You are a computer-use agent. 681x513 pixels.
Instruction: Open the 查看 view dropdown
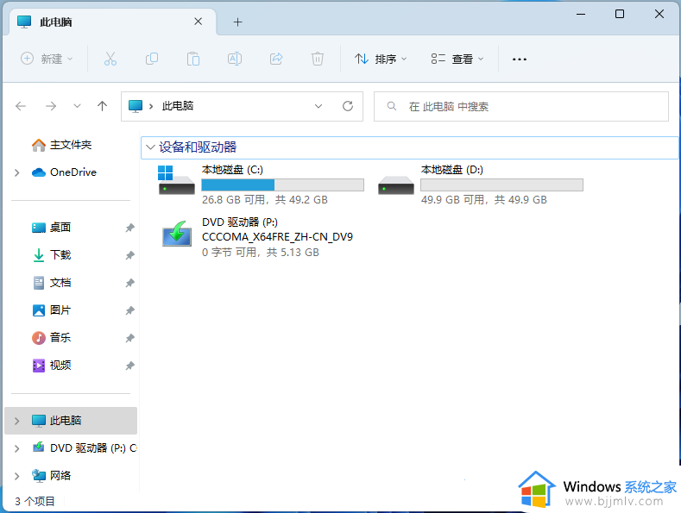(x=457, y=59)
